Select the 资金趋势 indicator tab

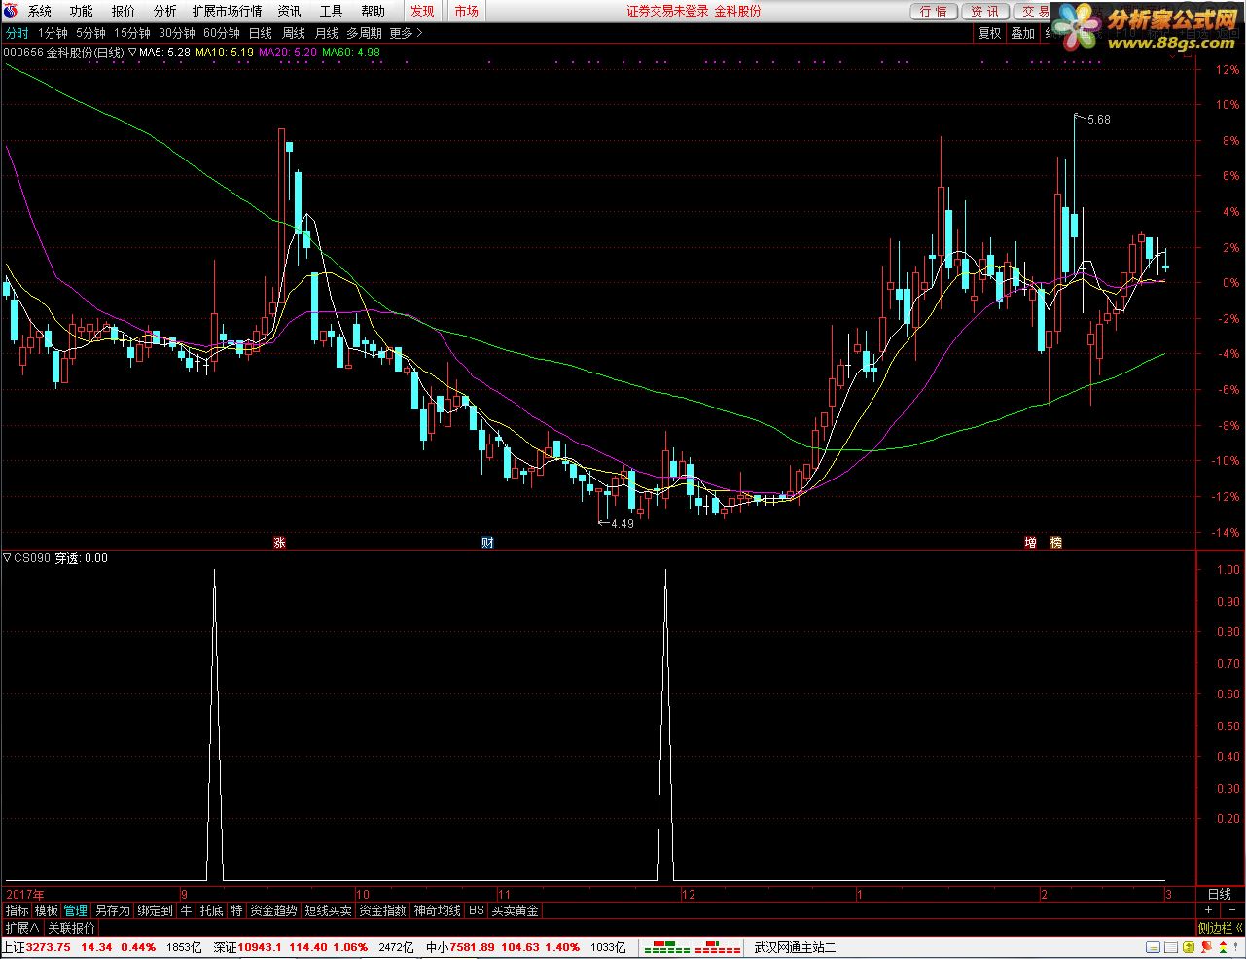tap(273, 911)
